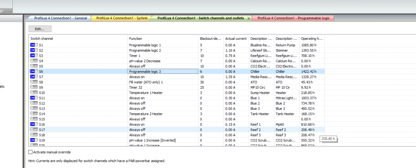Image resolution: width=416 pixels, height=168 pixels.
Task: Toggle the S18 OFF switch
Action: 34,135
